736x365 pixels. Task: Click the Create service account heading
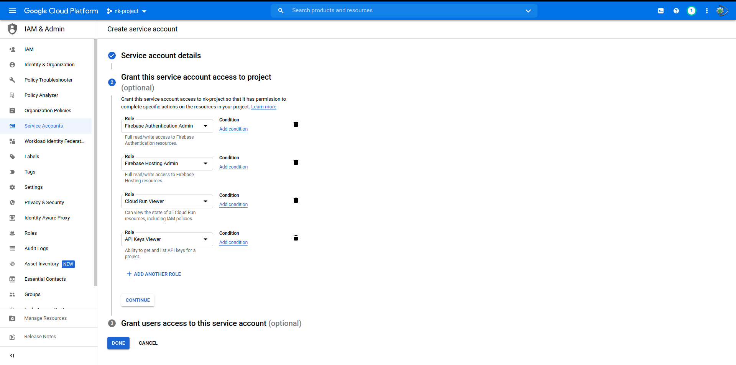142,29
